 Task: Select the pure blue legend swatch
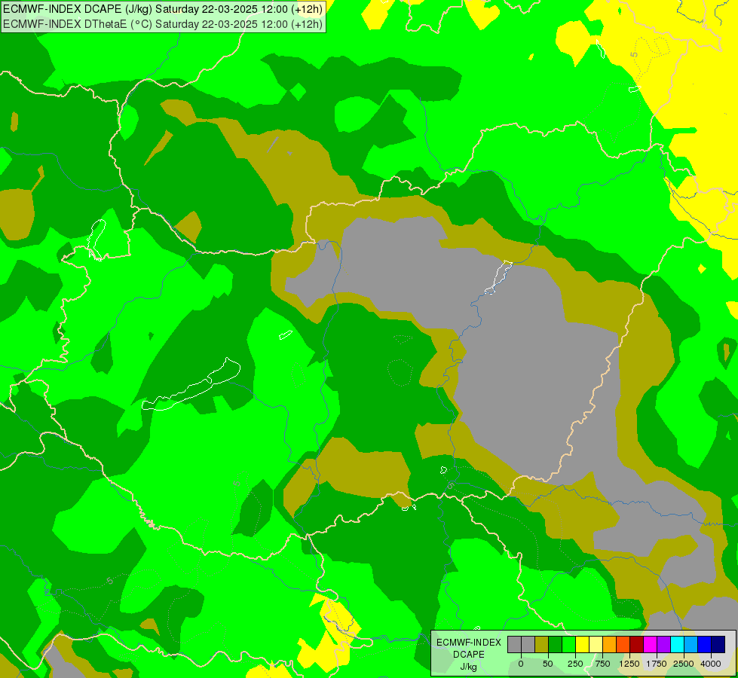[705, 645]
